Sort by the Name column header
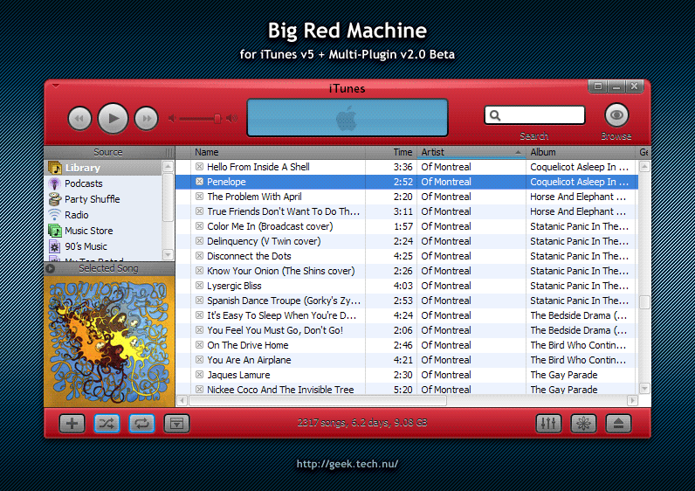 (x=278, y=152)
